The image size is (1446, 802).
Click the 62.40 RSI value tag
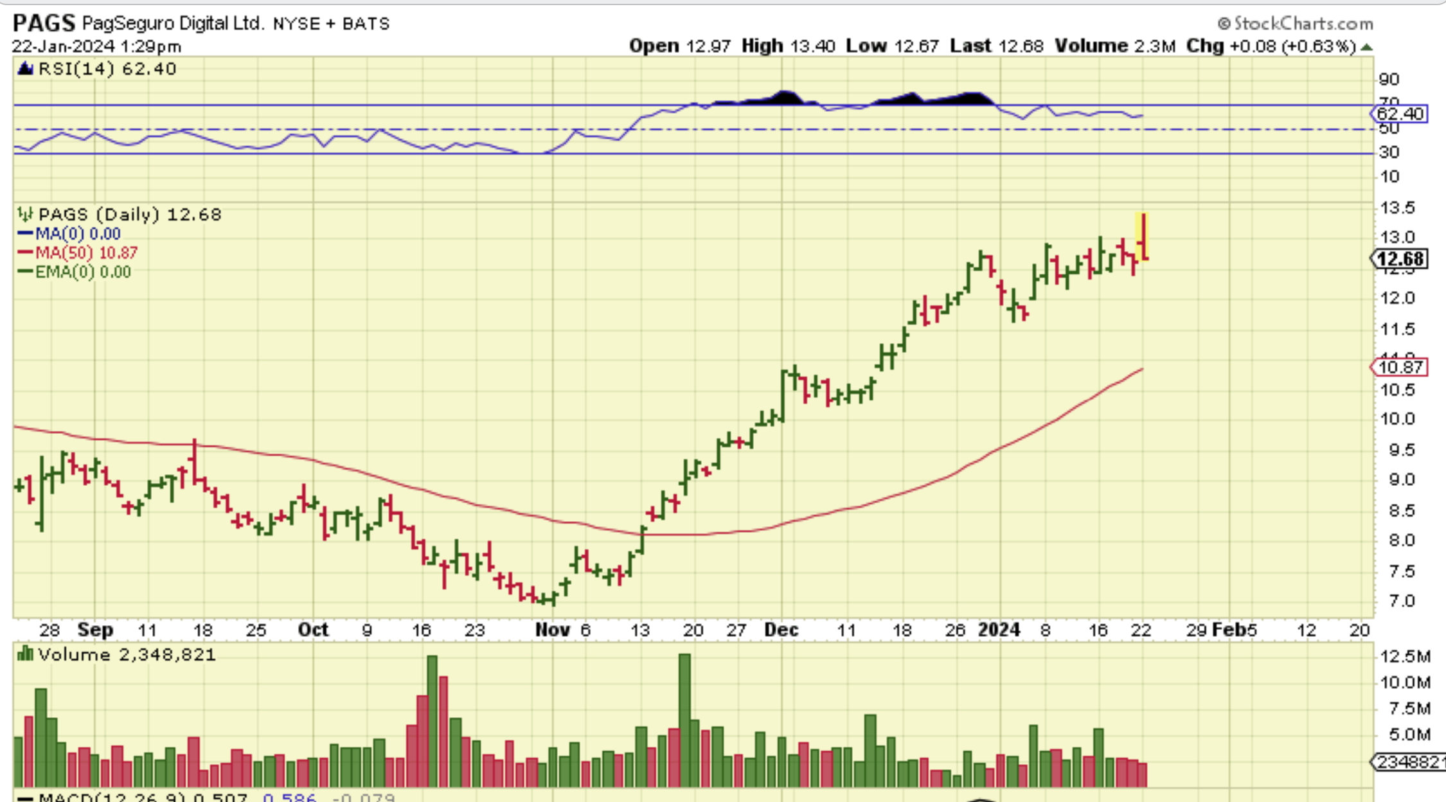[x=1400, y=114]
